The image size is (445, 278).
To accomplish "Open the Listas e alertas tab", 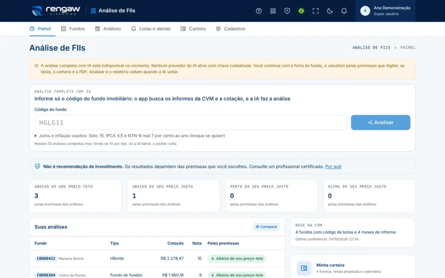I will point(151,29).
